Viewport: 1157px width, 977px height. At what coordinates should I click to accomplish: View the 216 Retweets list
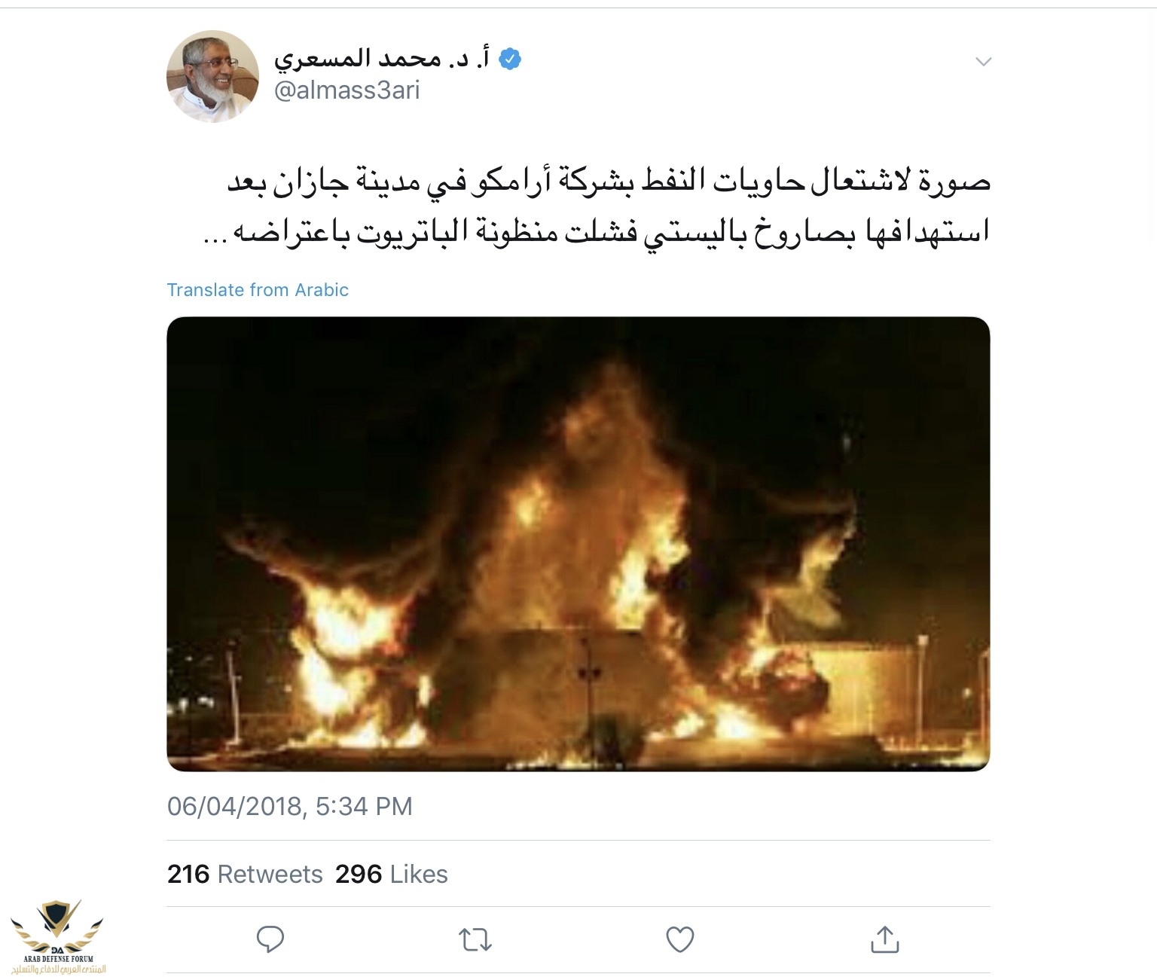pyautogui.click(x=245, y=874)
